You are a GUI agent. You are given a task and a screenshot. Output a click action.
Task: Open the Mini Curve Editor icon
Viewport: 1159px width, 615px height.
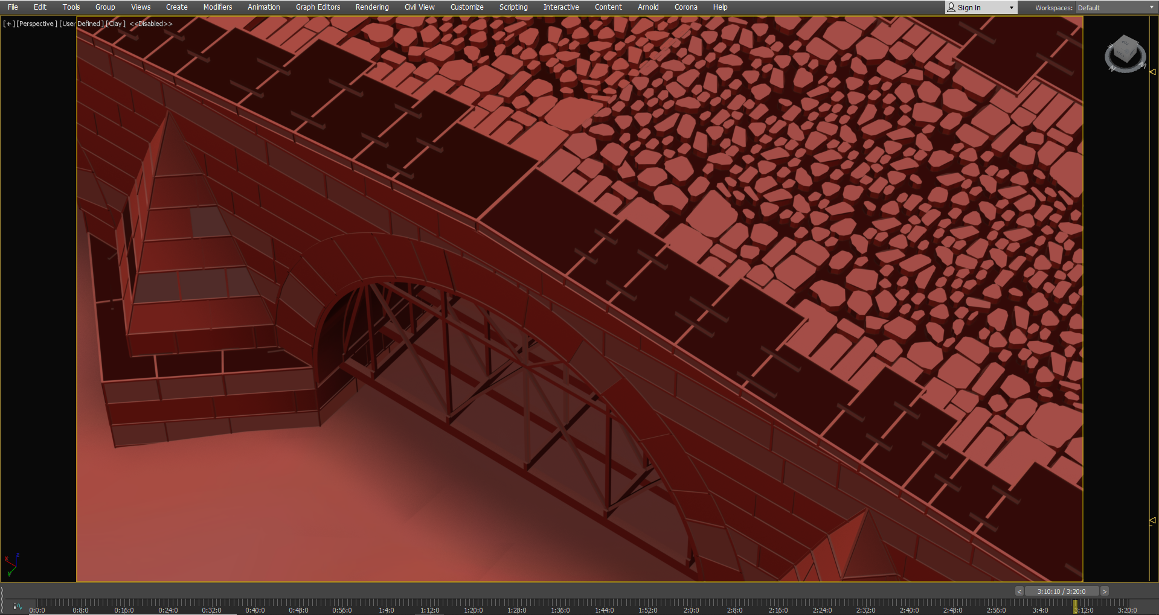pyautogui.click(x=18, y=606)
